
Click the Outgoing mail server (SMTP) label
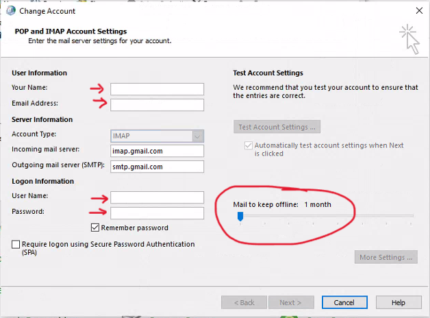pos(58,165)
